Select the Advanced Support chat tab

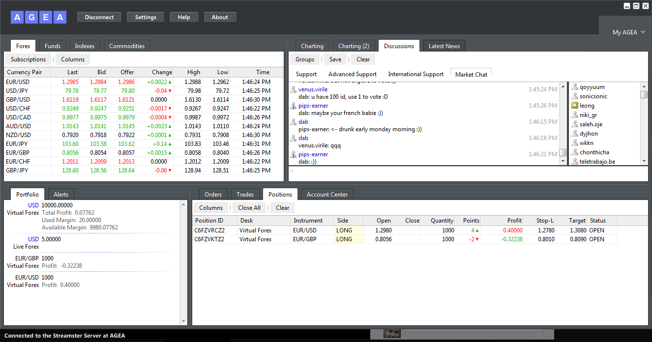(353, 74)
